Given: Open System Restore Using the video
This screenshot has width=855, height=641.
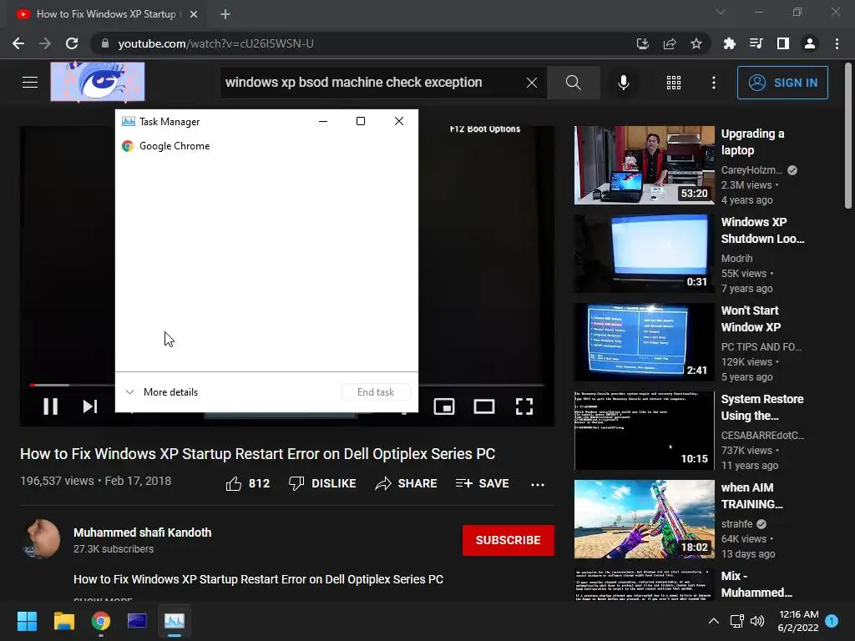Looking at the screenshot, I should point(644,431).
